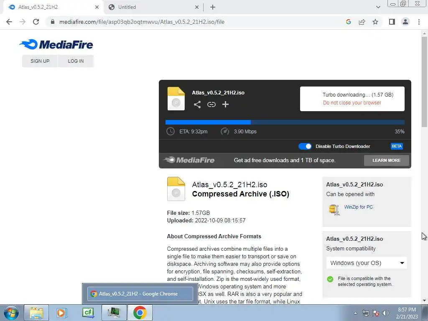Screen dimensions: 428x321
Task: Click the File size: 1.57GB text
Action: [189, 213]
